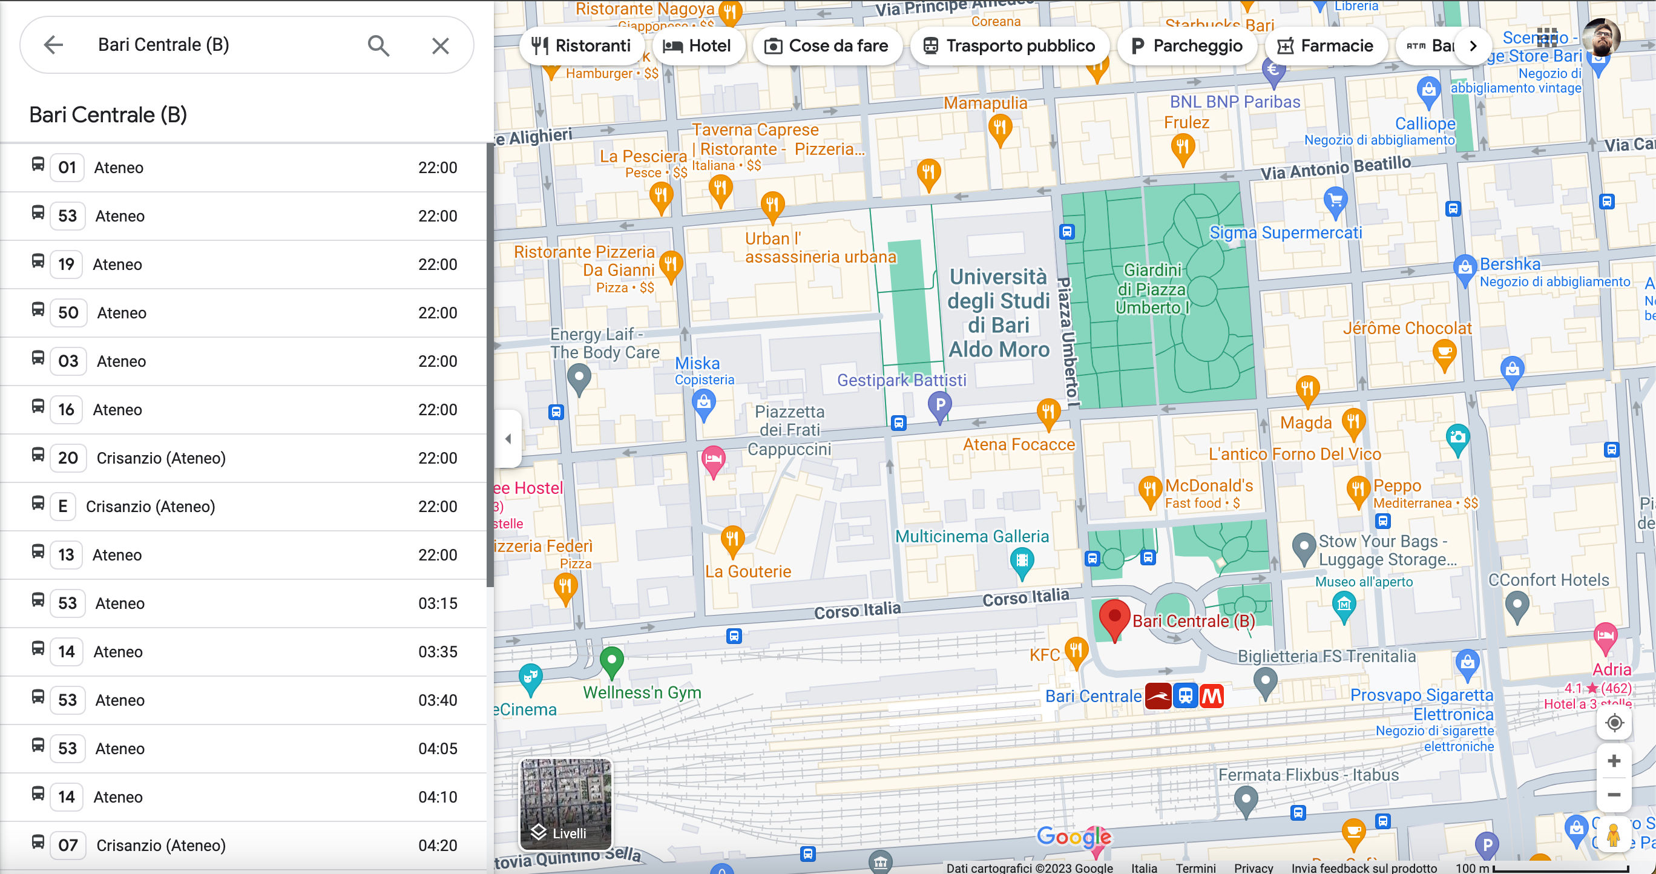The image size is (1656, 874).
Task: Select bus 07 Crisanzio (Ateneo) 04:20 row
Action: (x=243, y=846)
